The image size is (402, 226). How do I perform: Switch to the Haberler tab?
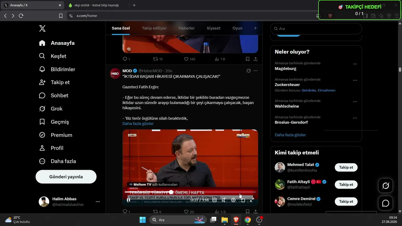point(187,28)
